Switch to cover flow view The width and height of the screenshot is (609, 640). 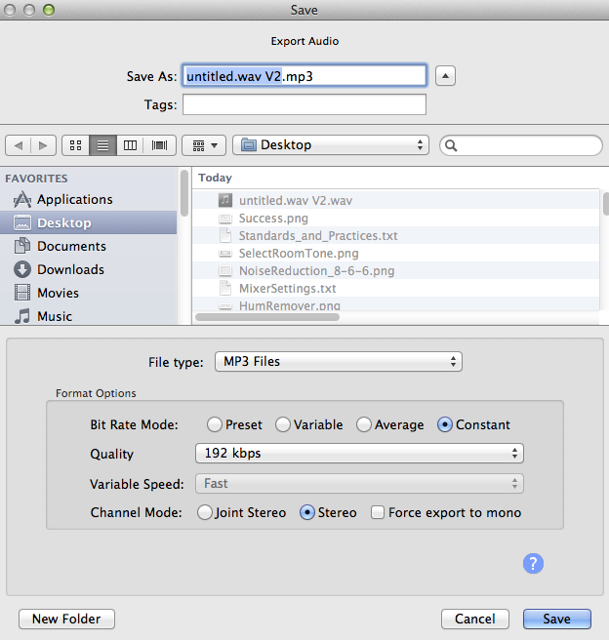pyautogui.click(x=160, y=145)
